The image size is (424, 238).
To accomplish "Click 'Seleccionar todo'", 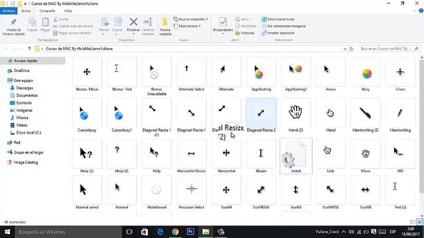I will (278, 19).
